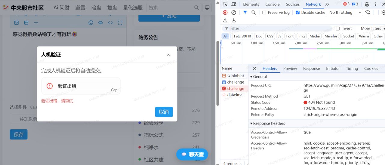The height and width of the screenshot is (165, 385).
Task: Open the DevTools three-dot customize menu
Action: (375, 4)
